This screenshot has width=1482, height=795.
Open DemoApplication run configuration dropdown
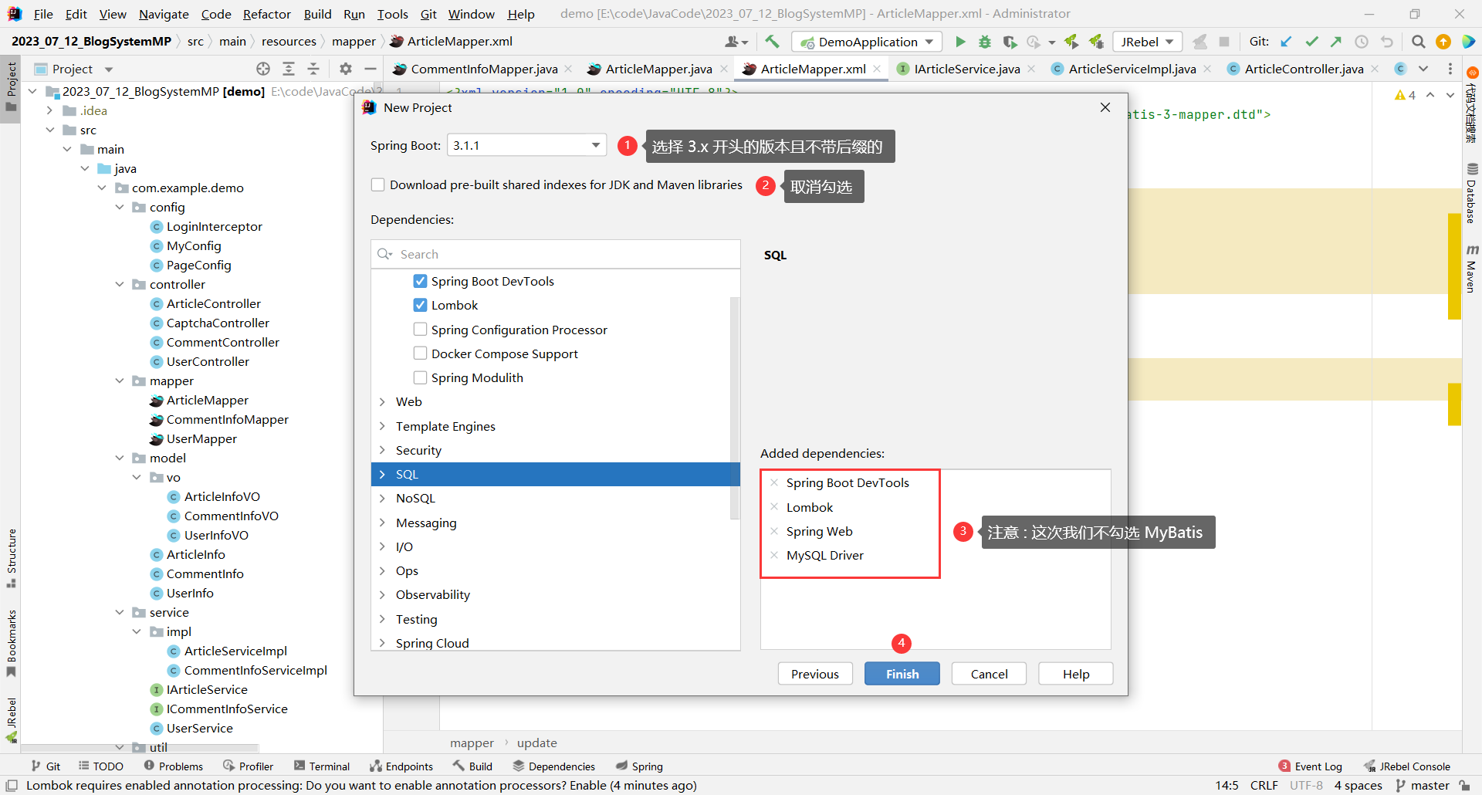(x=867, y=42)
